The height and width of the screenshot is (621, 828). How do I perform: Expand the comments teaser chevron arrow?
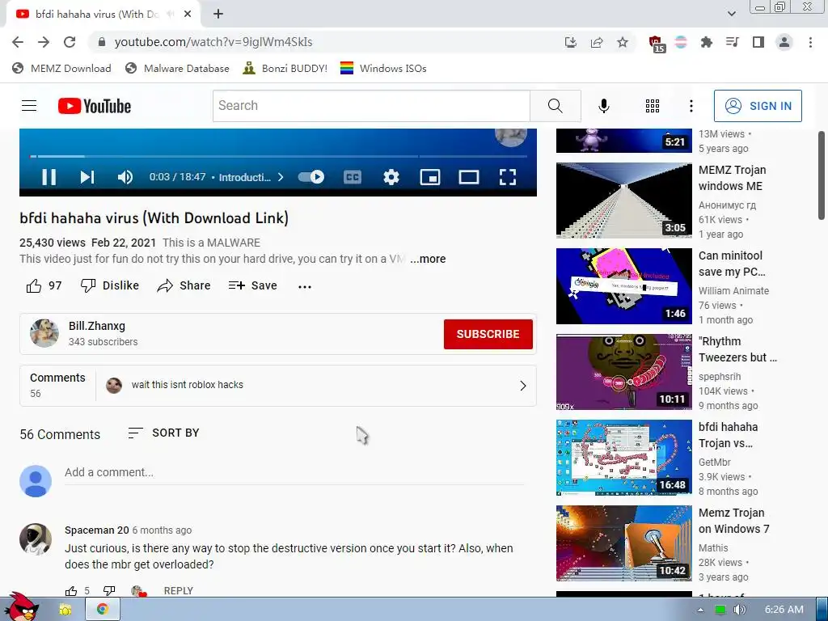coord(523,386)
